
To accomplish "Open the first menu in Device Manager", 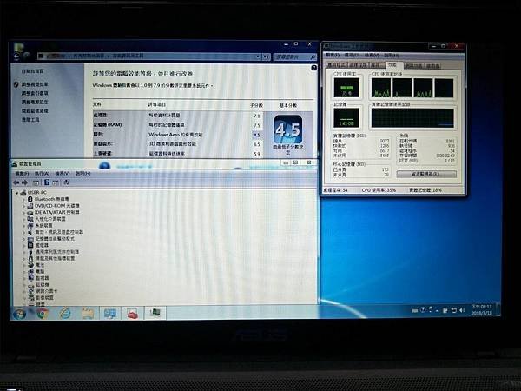I will coord(22,174).
